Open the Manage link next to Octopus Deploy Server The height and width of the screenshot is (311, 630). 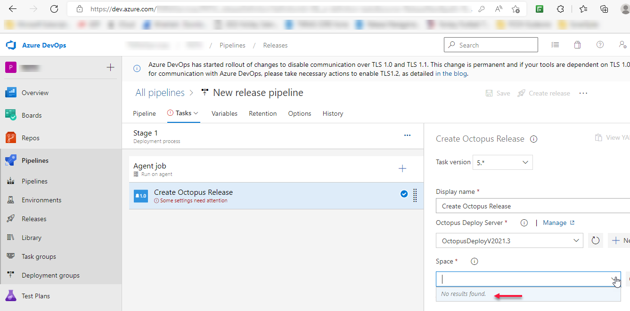pyautogui.click(x=555, y=222)
